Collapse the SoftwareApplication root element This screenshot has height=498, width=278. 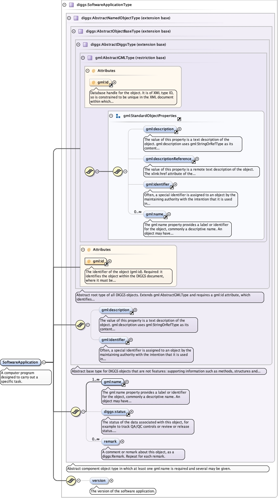click(44, 362)
